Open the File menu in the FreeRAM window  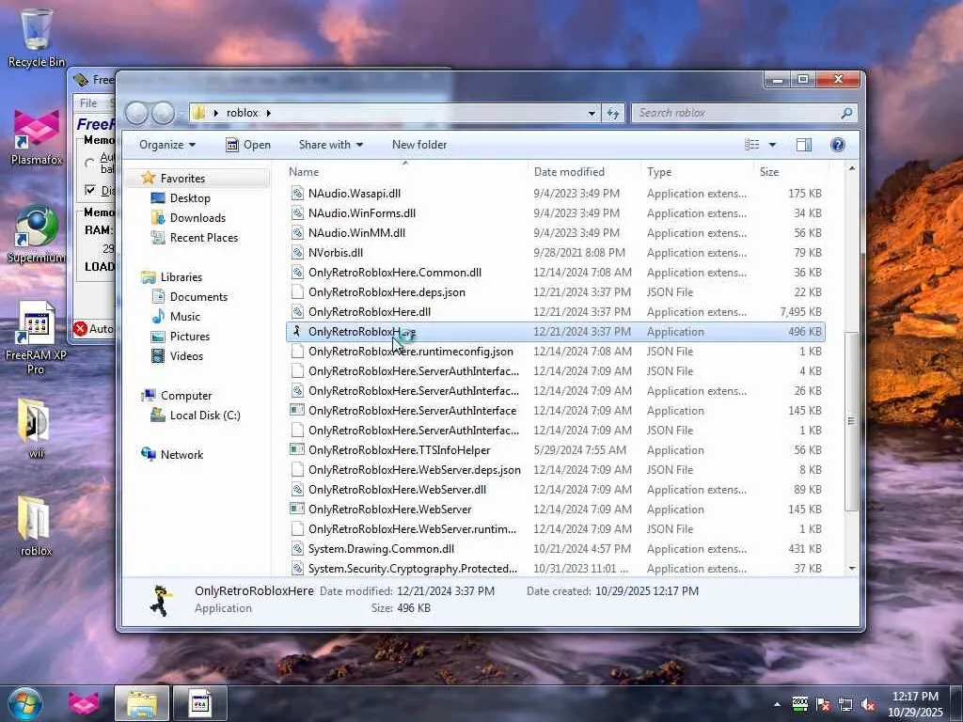tap(88, 103)
